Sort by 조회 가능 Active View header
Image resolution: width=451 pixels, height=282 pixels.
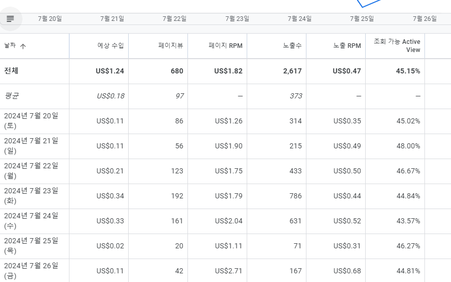coord(397,46)
